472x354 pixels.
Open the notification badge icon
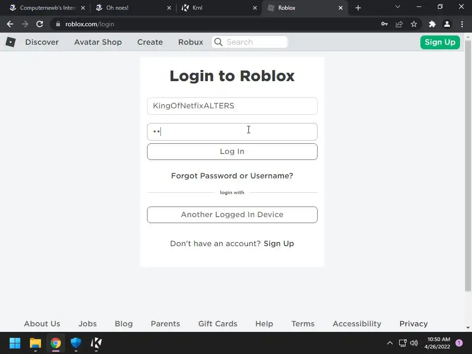point(459,343)
